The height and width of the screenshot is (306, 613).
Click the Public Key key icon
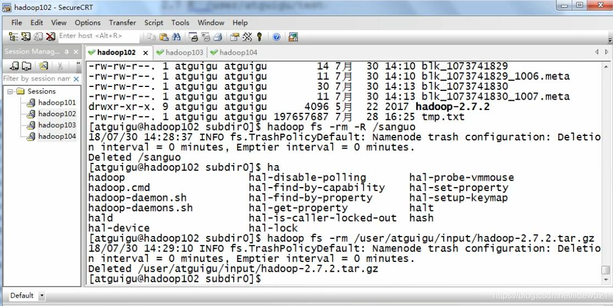(259, 37)
